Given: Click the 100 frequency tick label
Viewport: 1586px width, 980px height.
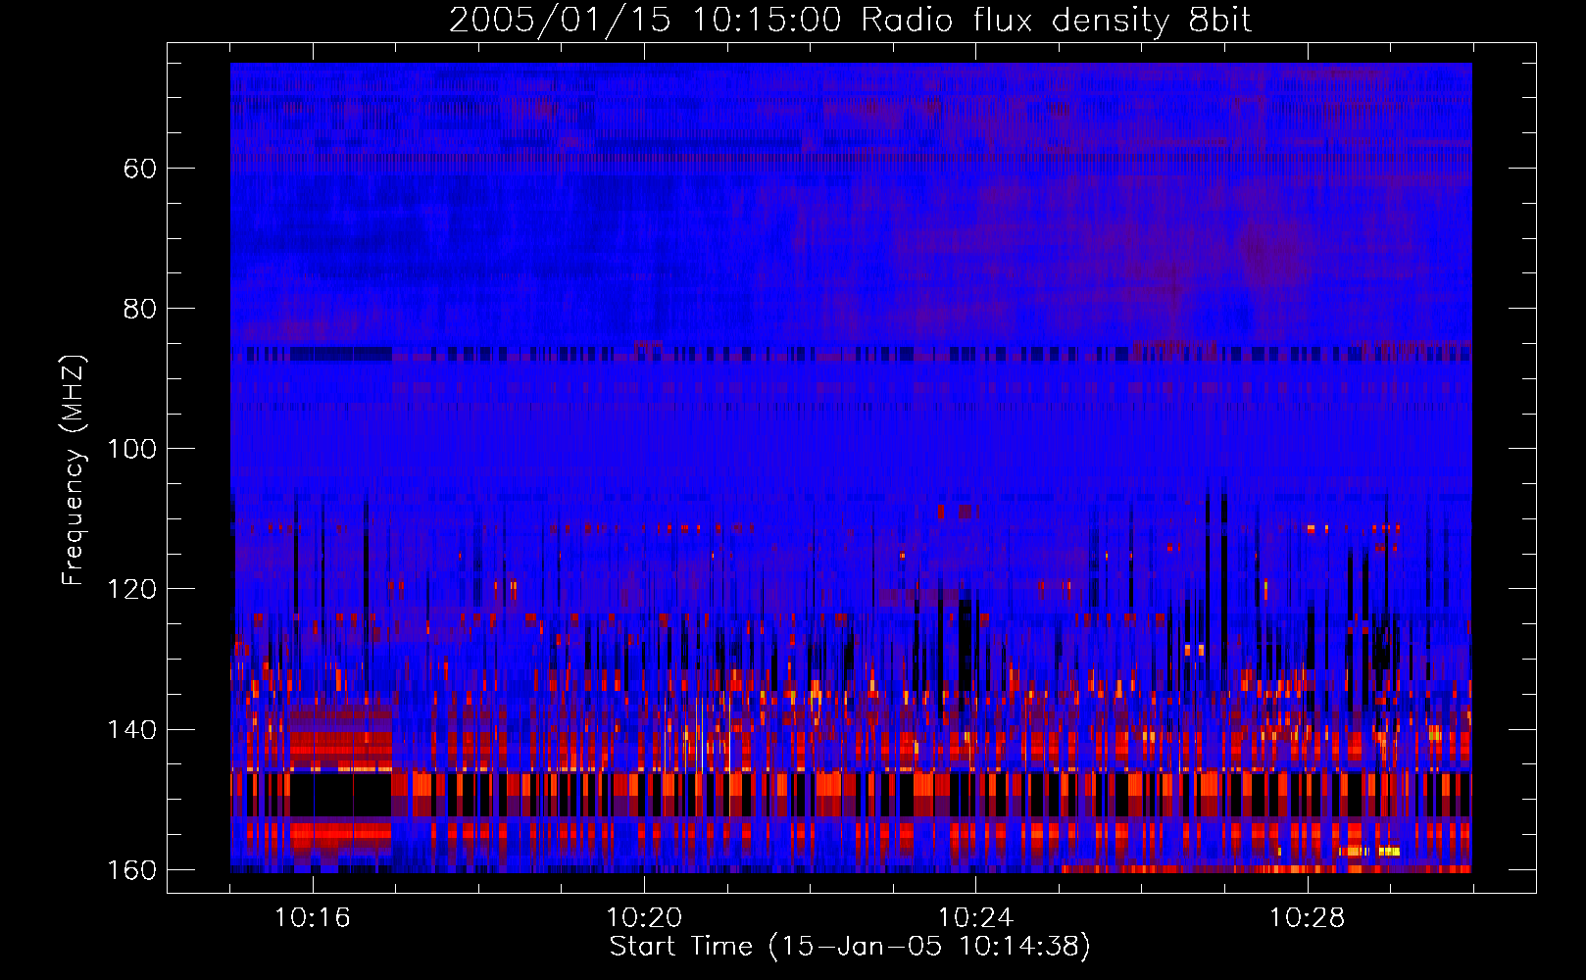Looking at the screenshot, I should [x=131, y=449].
